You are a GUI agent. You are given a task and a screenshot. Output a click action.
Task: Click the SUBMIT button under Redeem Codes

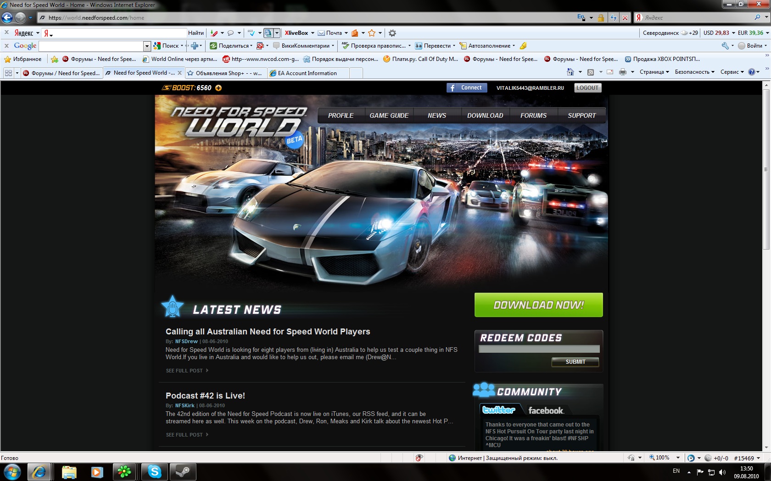(x=575, y=362)
